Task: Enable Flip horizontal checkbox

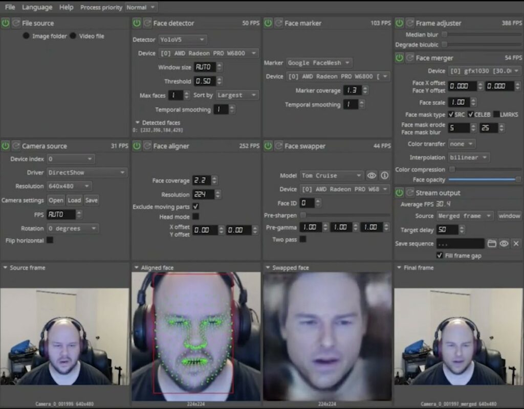Action: (x=50, y=240)
